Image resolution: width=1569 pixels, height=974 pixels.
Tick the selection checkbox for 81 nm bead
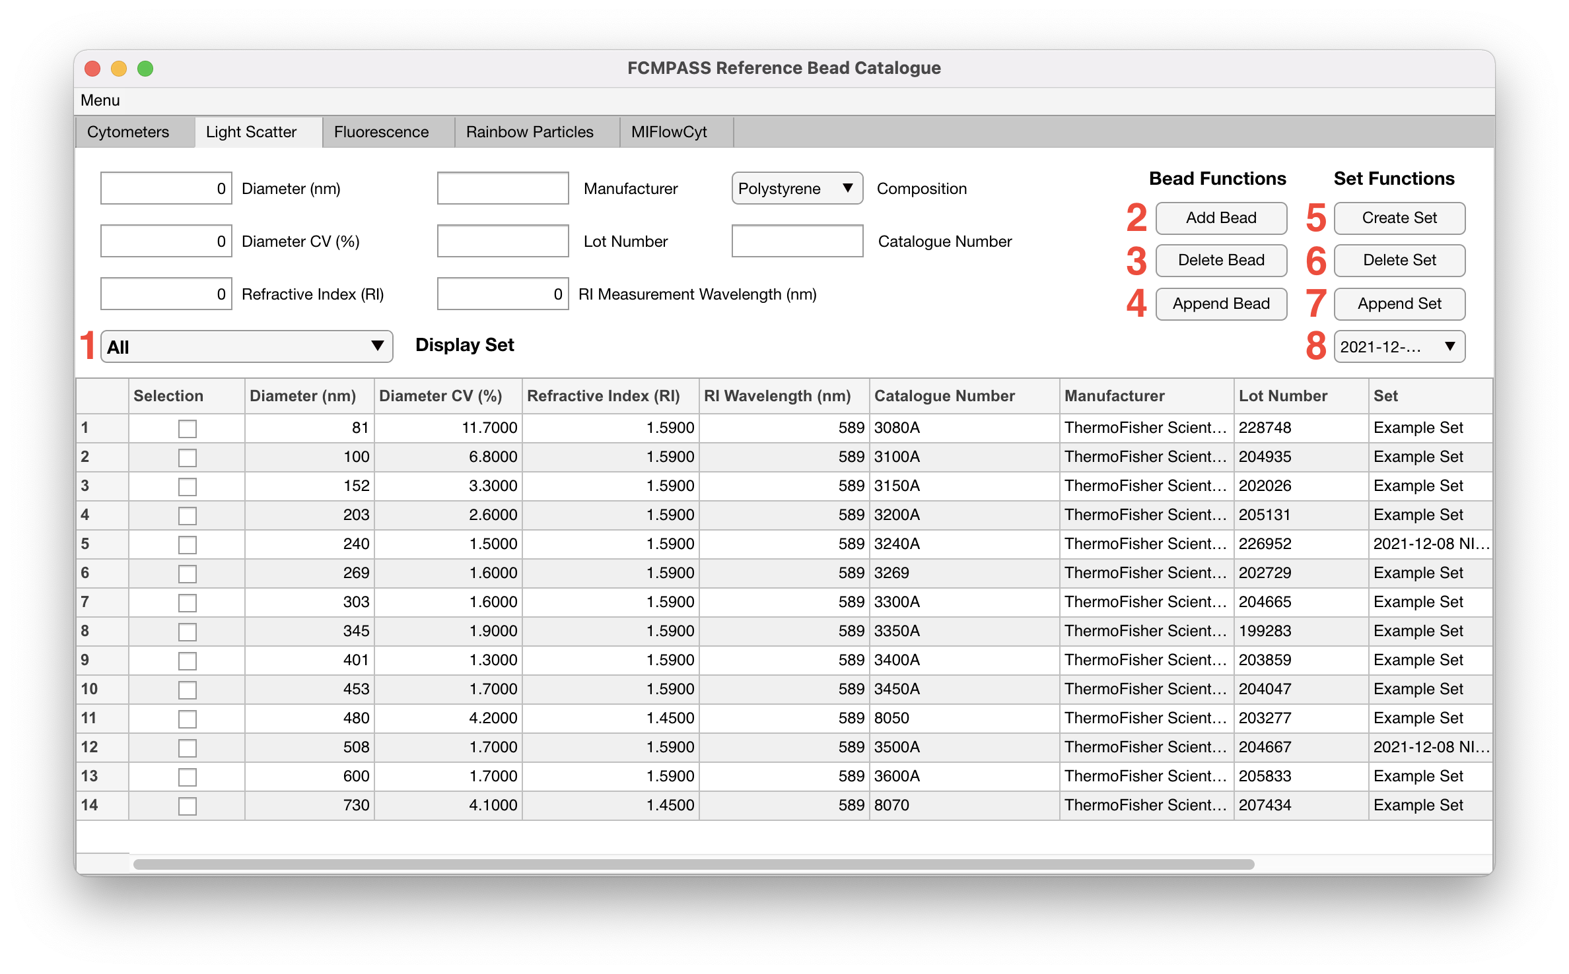[x=188, y=428]
